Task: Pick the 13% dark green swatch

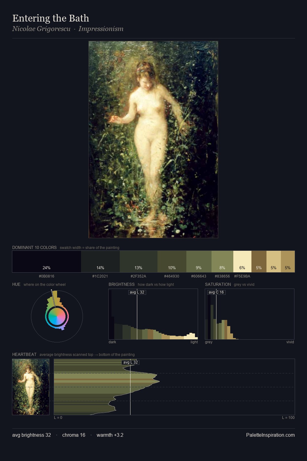Action: pos(138,262)
